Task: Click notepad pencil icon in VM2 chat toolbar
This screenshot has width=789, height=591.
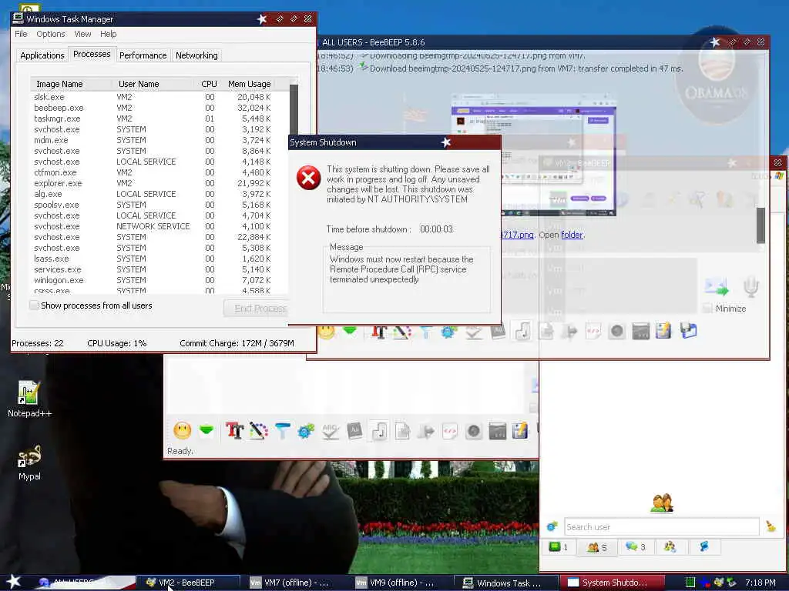Action: (520, 431)
